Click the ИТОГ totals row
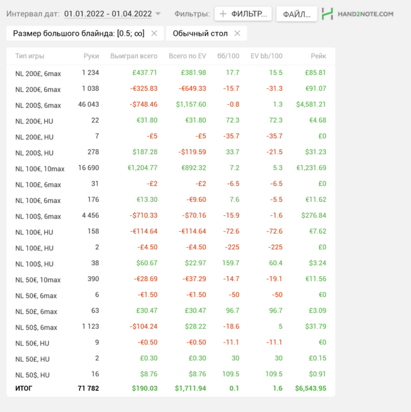 171,388
